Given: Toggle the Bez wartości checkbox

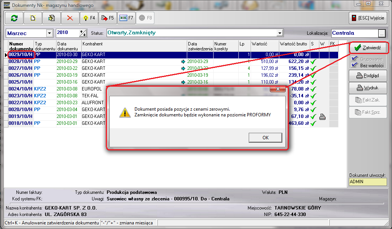Looking at the screenshot, I should (x=354, y=65).
